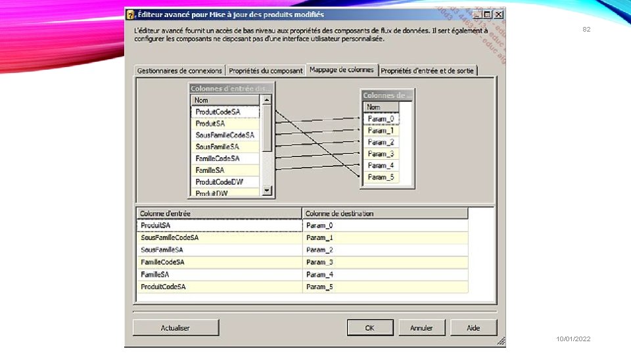Viewport: 631px width, 355px height.
Task: Click the dialog title bar help icon
Action: [x=130, y=15]
